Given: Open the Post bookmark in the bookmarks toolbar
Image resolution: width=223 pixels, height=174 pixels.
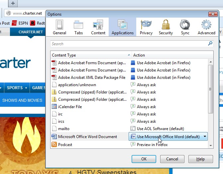Looking at the screenshot, I should click(5, 23).
